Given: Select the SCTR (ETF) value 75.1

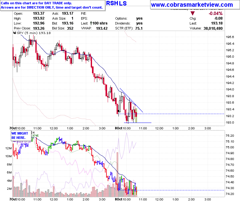Looking at the screenshot, I should tap(139, 29).
